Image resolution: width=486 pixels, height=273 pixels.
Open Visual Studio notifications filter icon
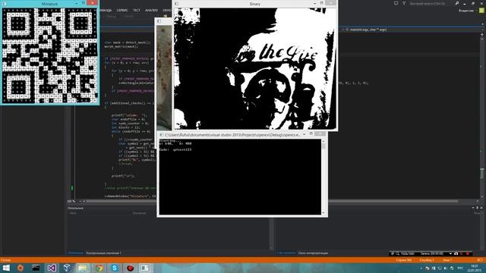pos(404,3)
